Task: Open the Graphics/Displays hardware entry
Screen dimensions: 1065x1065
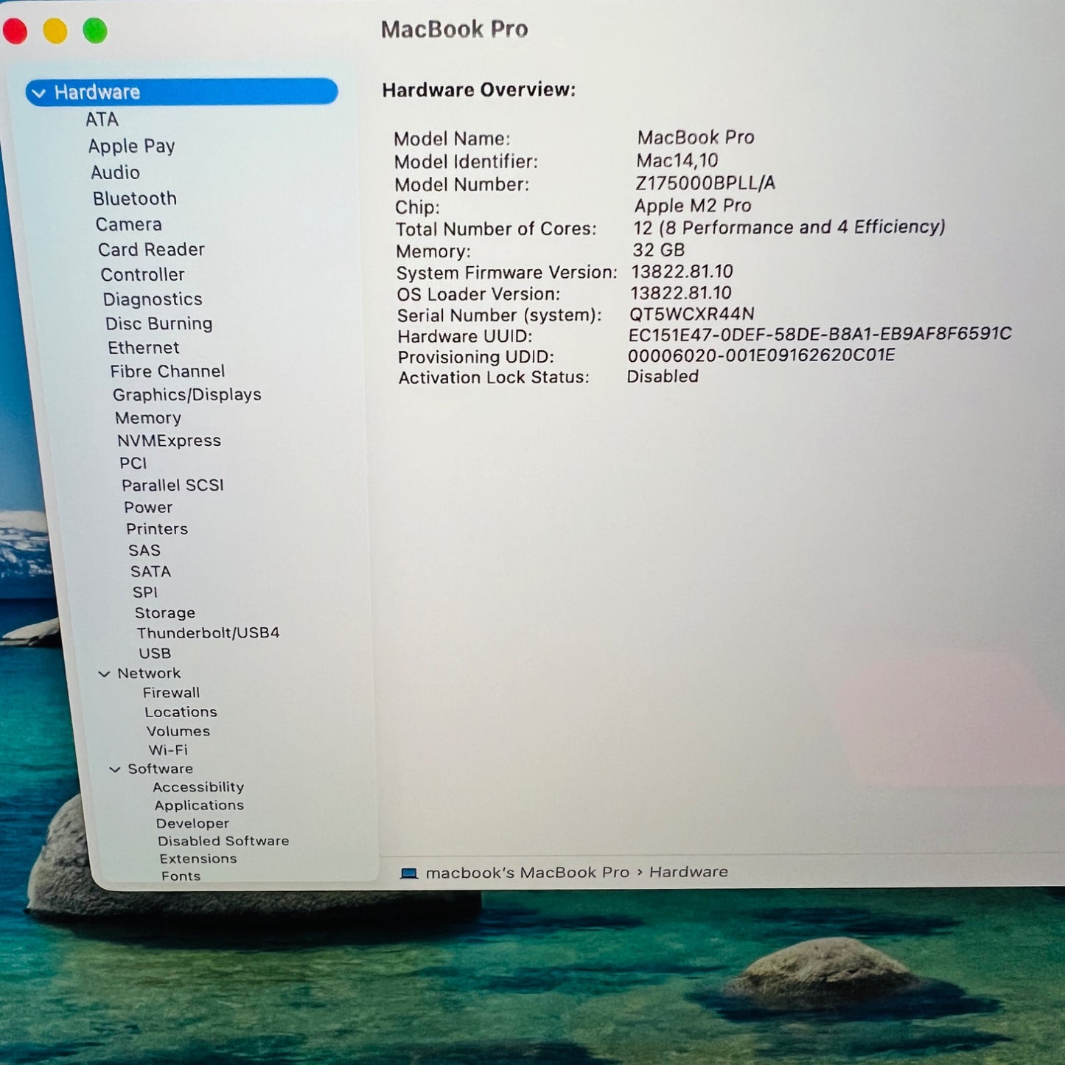Action: 186,395
